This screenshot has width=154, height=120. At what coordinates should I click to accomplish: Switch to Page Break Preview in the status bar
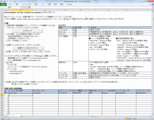[x=130, y=119]
